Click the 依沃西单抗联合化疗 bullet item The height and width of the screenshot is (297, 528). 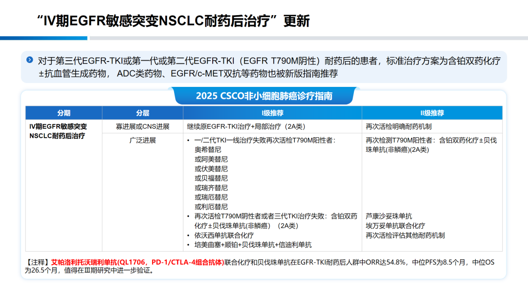tap(224, 235)
